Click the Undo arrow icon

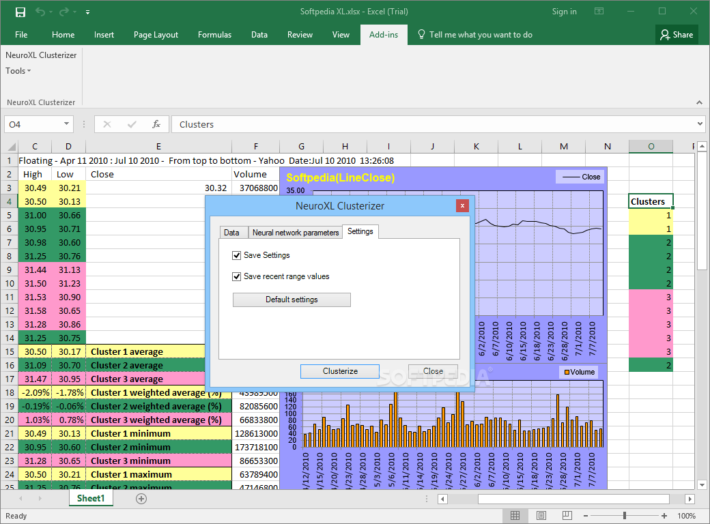(x=40, y=12)
